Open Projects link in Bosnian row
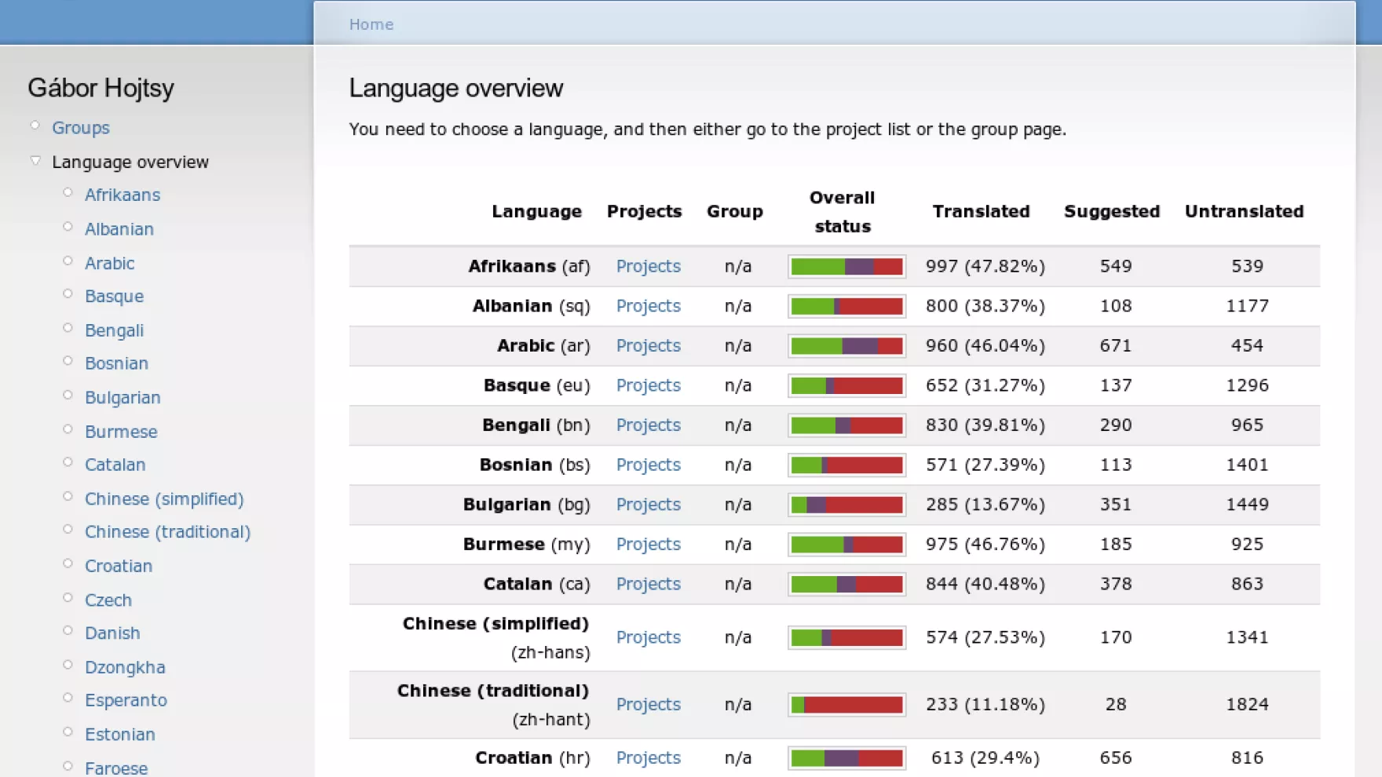The image size is (1382, 777). click(649, 465)
